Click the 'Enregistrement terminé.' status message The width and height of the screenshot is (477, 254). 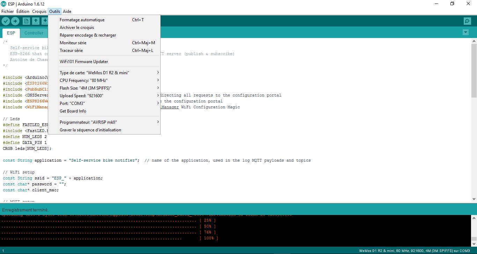click(25, 210)
